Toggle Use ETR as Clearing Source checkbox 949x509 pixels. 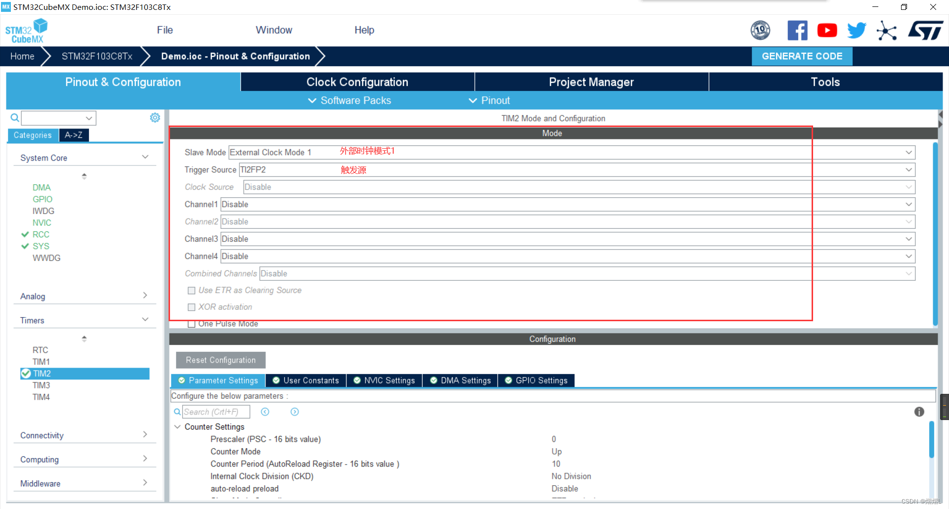(x=191, y=291)
